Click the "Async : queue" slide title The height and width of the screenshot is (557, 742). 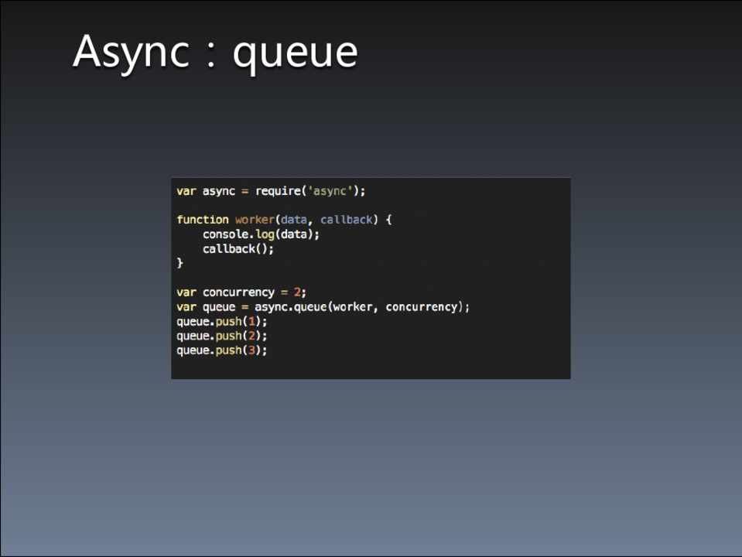(x=215, y=52)
